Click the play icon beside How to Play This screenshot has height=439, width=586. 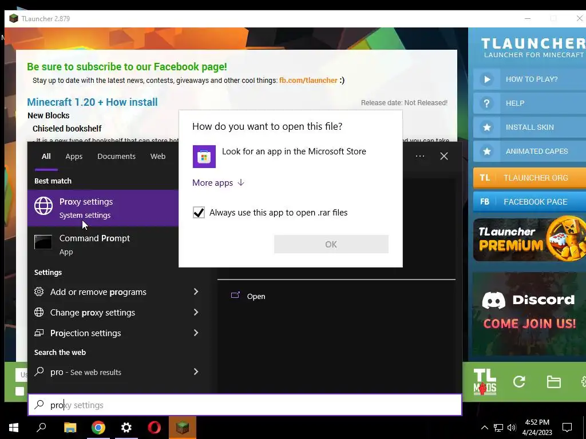click(486, 79)
